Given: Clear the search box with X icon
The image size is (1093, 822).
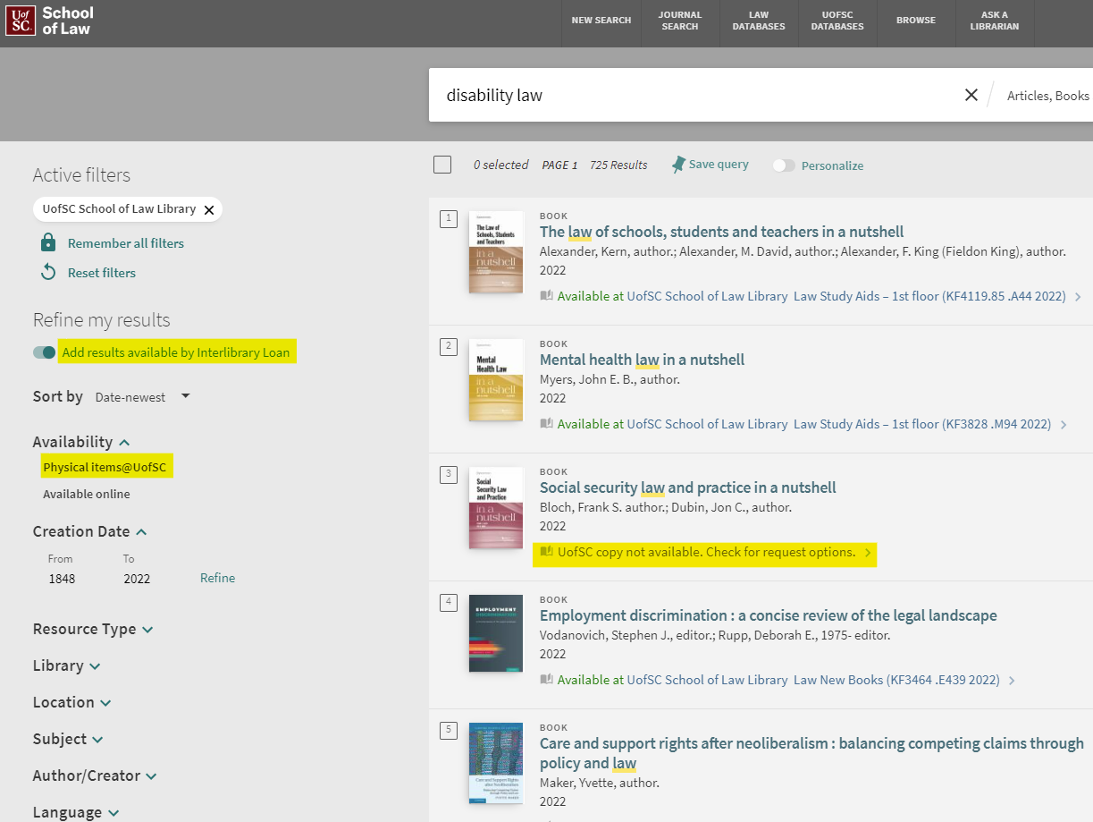Looking at the screenshot, I should (x=971, y=95).
